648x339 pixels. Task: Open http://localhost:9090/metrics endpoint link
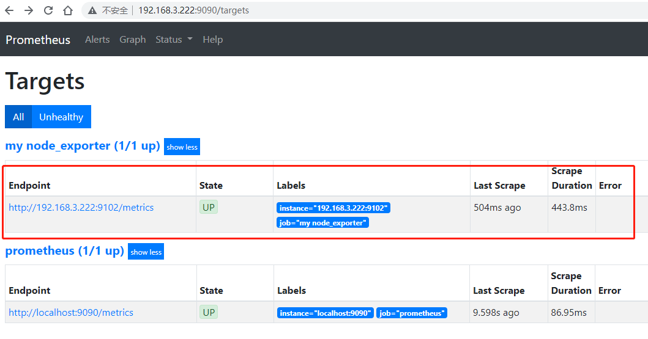[x=71, y=313]
